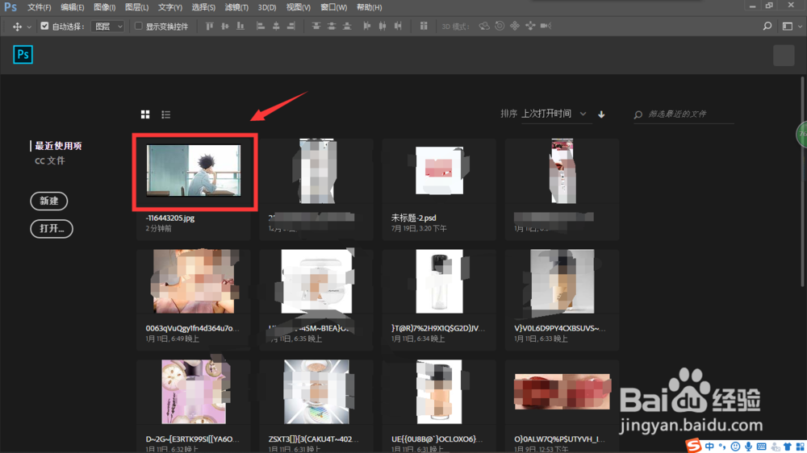Select 3D roll mode icon
Screen dimensions: 807x453
pos(500,26)
